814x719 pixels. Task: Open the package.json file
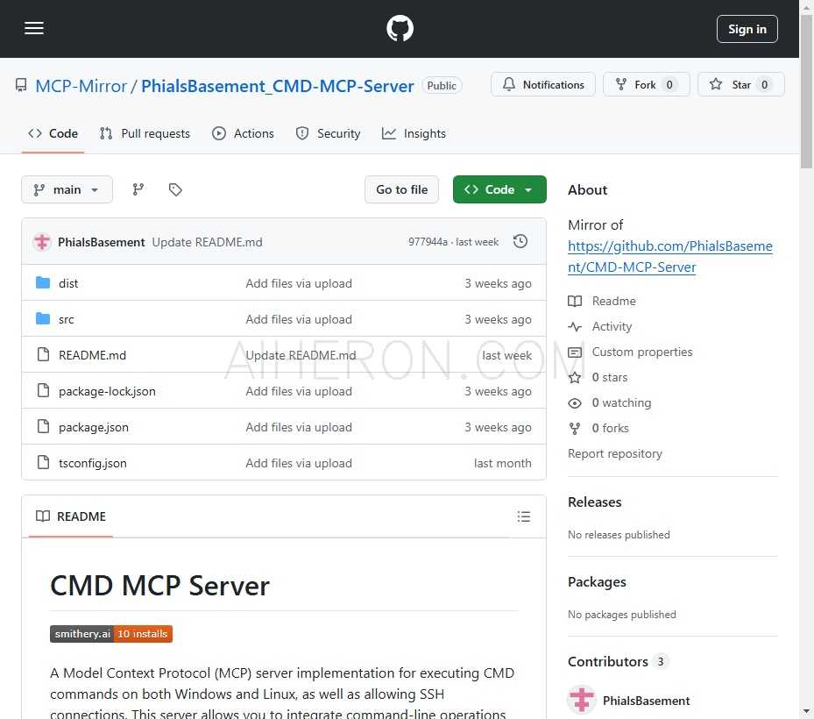pyautogui.click(x=94, y=427)
